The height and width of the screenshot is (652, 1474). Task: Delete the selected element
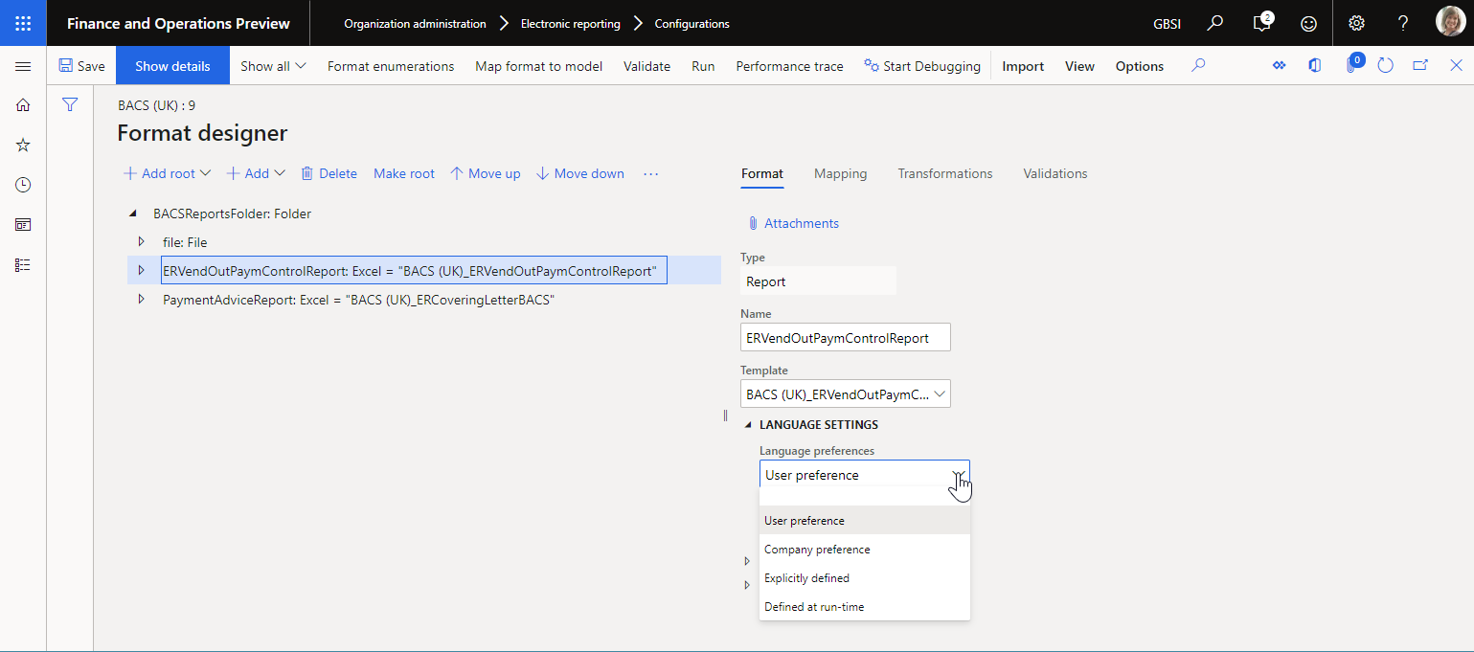pos(329,173)
